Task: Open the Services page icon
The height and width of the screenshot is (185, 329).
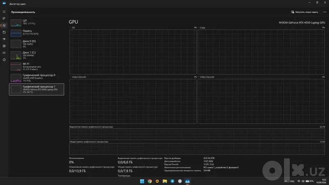Action: (4, 60)
